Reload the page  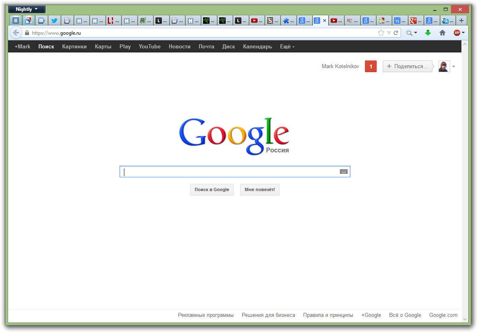point(396,33)
